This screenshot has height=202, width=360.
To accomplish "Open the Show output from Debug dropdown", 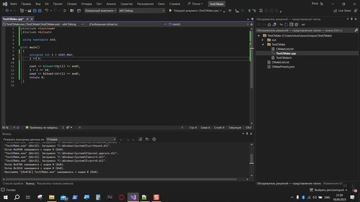I will point(81,139).
